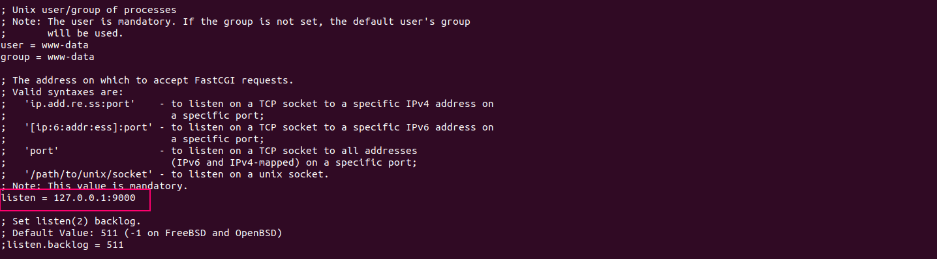Click the '/path/to/unix/socket' syntax example

[89, 174]
